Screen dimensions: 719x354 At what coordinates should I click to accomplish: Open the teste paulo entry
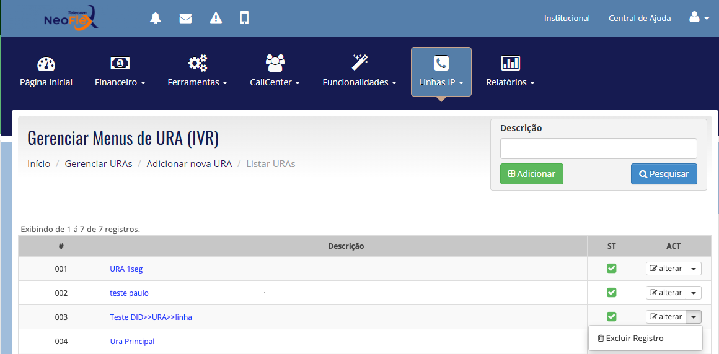[130, 293]
